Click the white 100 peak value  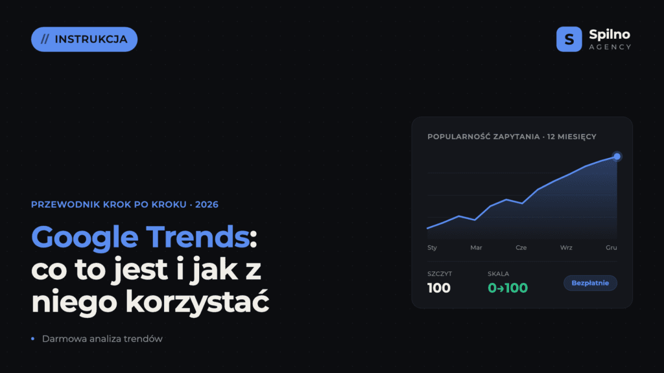(x=439, y=288)
